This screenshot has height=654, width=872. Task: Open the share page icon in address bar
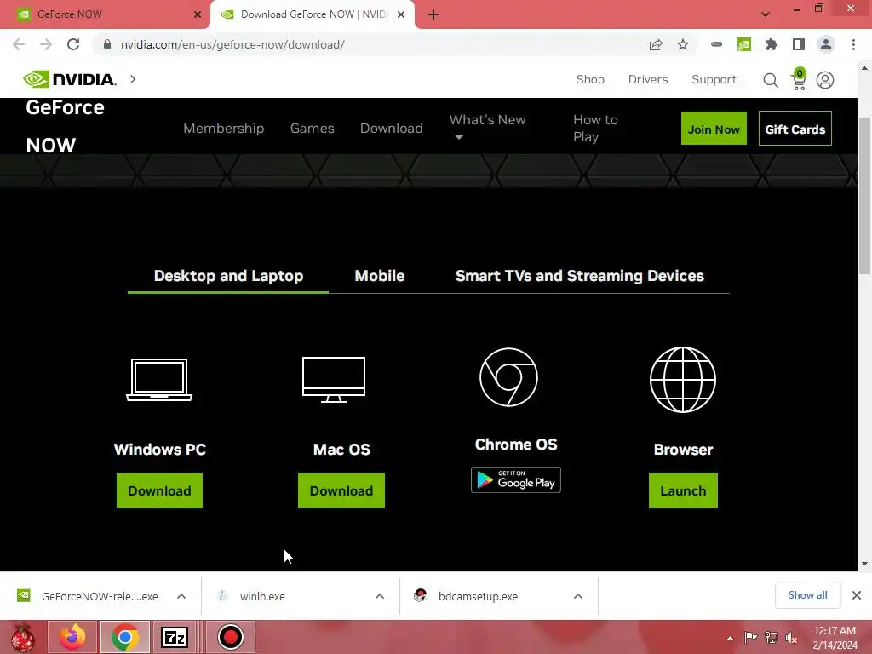(x=656, y=44)
